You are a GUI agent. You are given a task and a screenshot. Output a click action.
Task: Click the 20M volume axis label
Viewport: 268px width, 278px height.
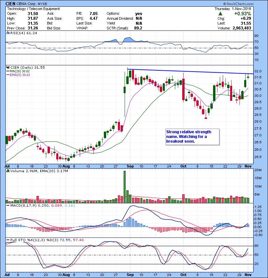(x=258, y=170)
